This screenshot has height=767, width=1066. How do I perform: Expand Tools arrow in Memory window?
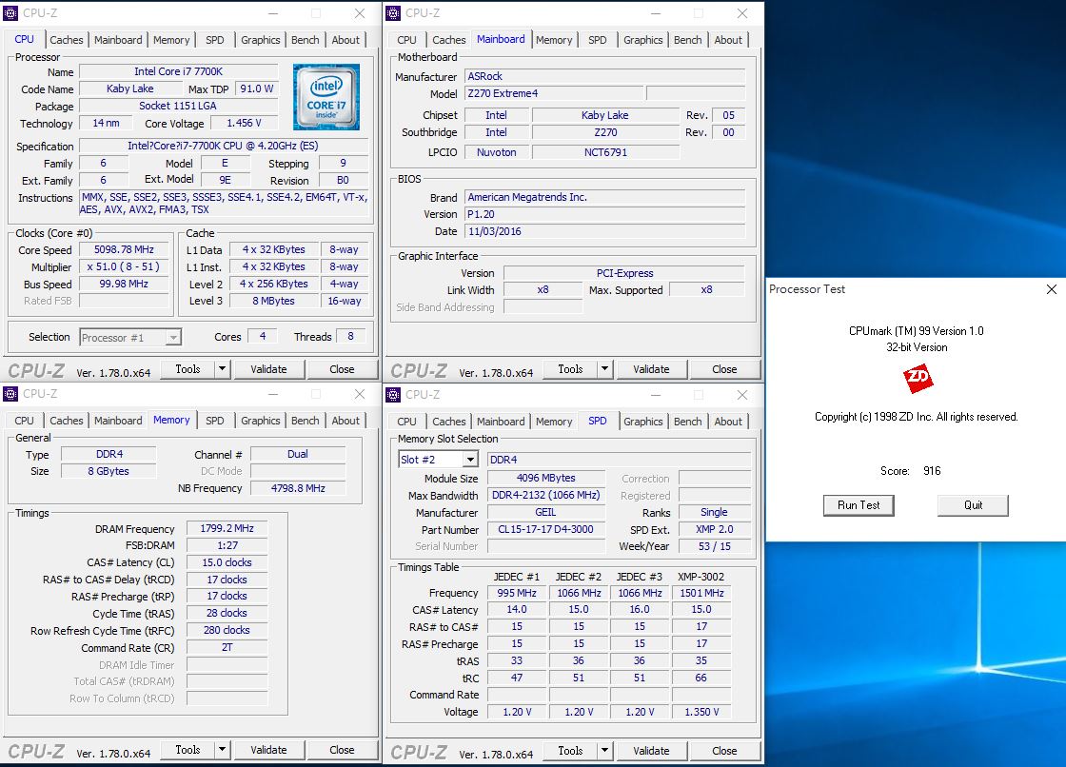point(223,750)
